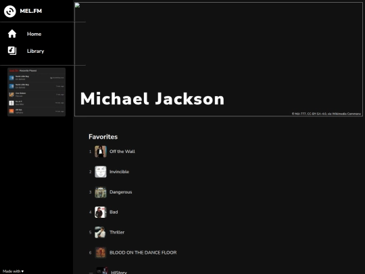365x274 pixels.
Task: Open Thriller album cover thumbnail
Action: click(101, 232)
